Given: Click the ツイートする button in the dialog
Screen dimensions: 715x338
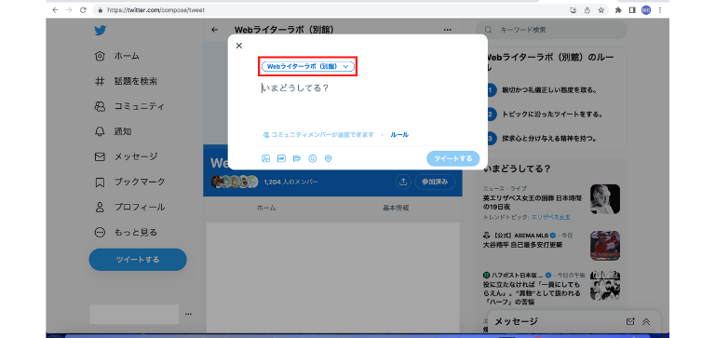Looking at the screenshot, I should [452, 158].
